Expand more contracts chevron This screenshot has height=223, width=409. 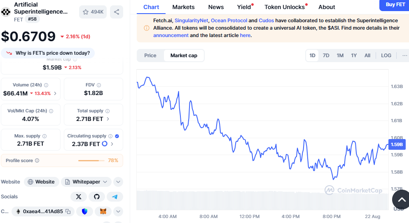118,211
